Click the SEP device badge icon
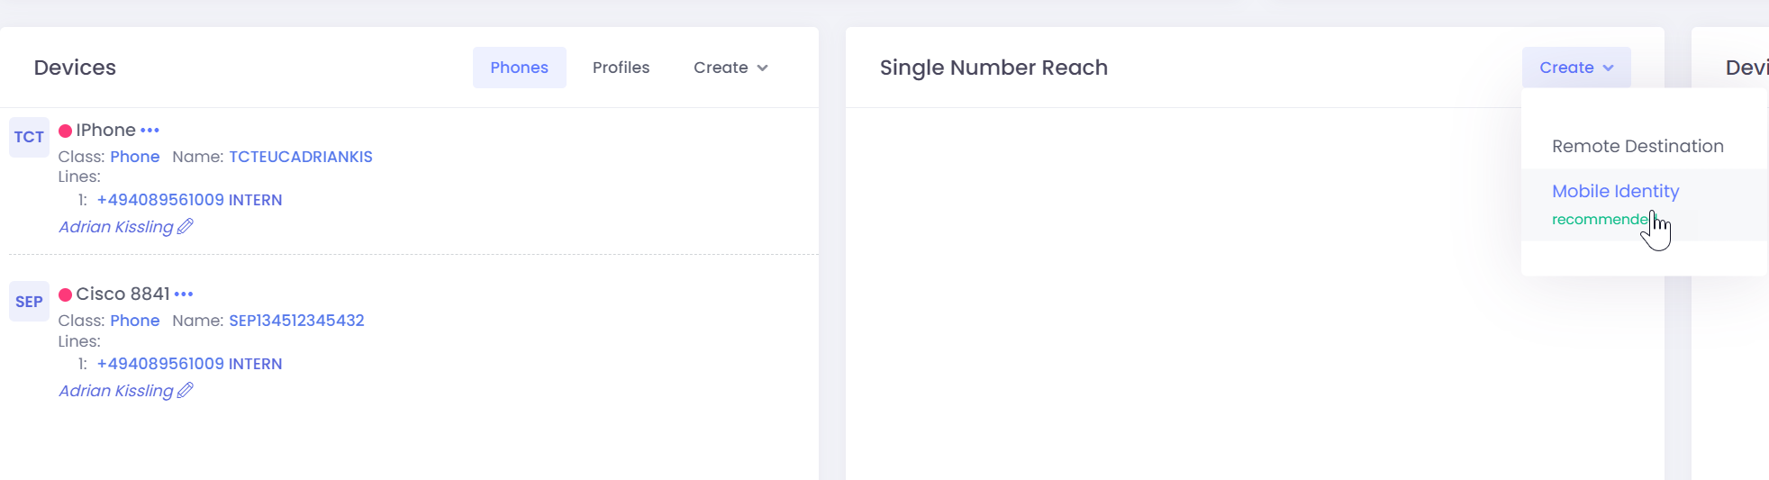 29,302
